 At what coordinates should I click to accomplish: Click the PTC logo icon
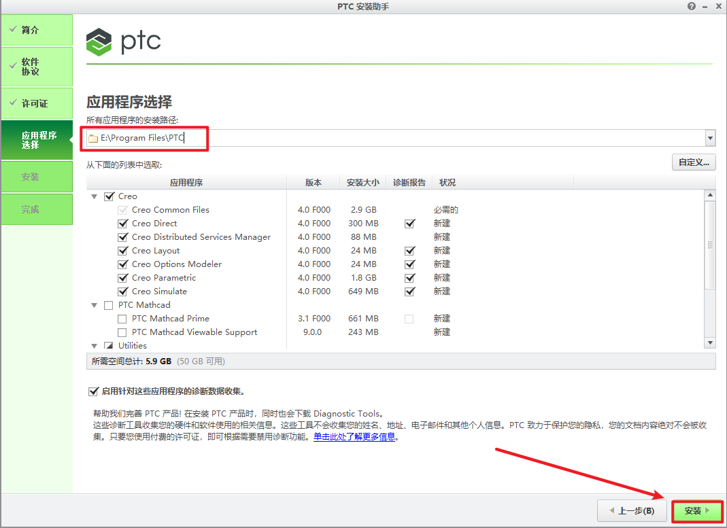coord(98,41)
